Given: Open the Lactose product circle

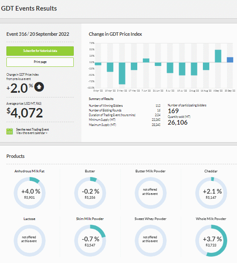Looking at the screenshot, I should click(x=29, y=241).
